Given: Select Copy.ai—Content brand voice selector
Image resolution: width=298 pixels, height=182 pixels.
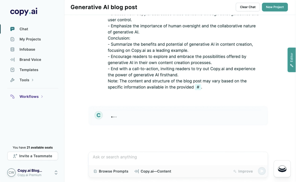Looking at the screenshot, I should (153, 171).
